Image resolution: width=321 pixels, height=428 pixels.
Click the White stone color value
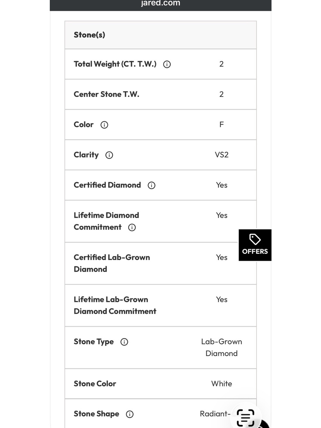pyautogui.click(x=221, y=384)
